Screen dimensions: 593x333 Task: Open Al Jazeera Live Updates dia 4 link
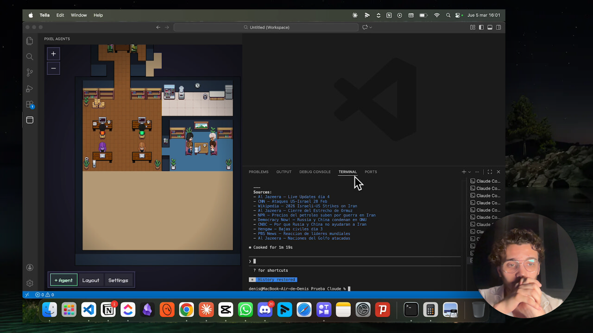click(294, 197)
